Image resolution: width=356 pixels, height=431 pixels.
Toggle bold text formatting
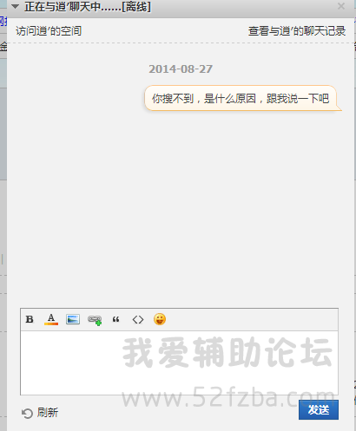click(30, 319)
